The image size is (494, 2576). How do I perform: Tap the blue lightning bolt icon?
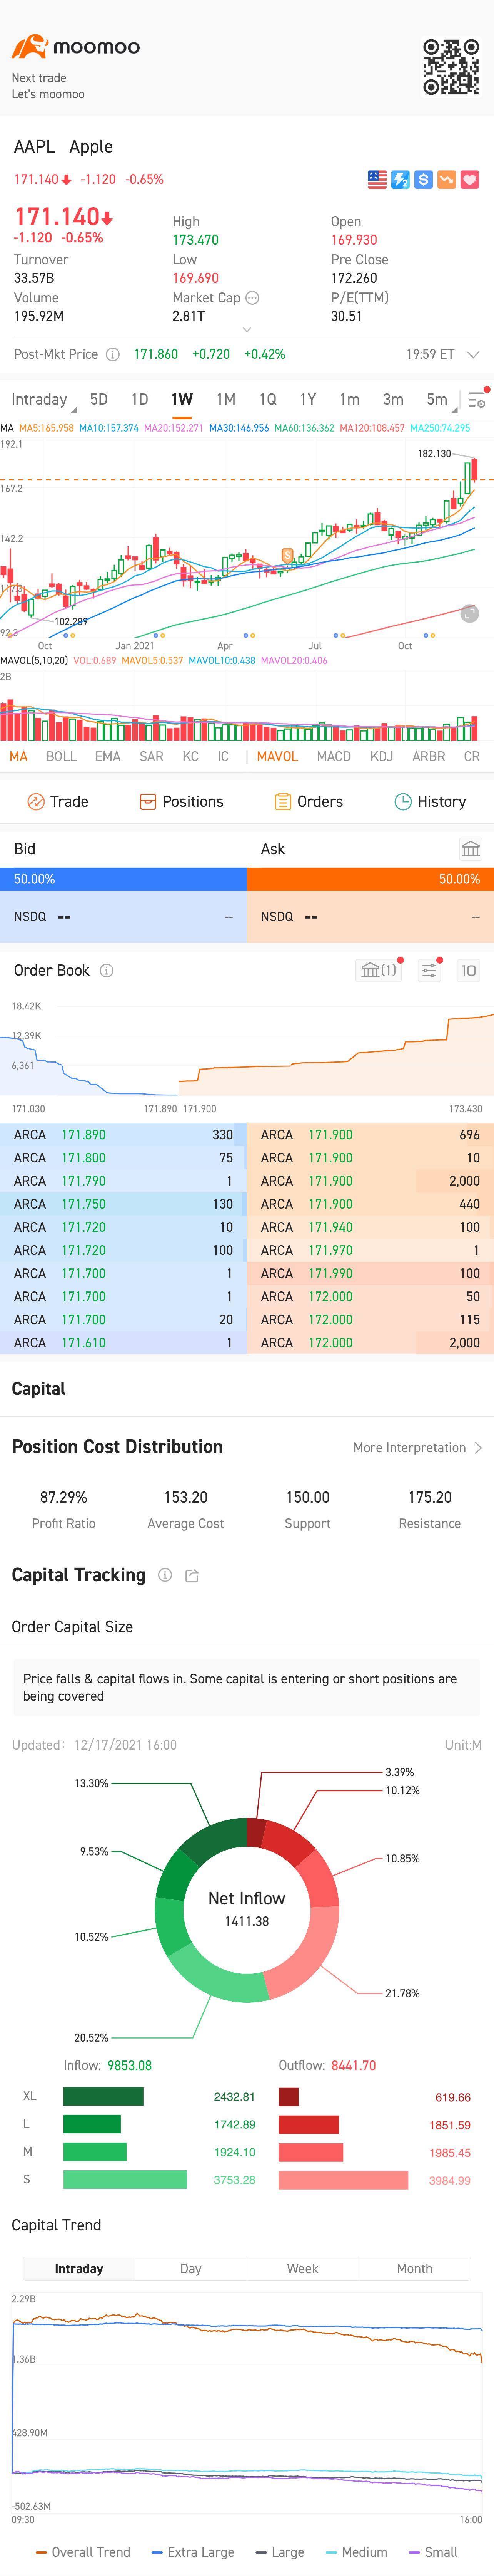pos(400,180)
